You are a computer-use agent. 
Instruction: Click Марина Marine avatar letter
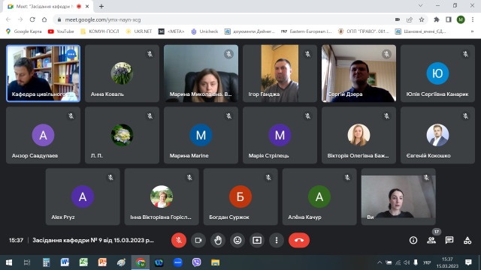click(201, 135)
